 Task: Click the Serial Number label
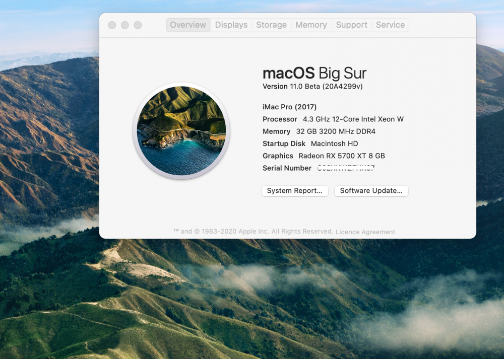(x=287, y=168)
